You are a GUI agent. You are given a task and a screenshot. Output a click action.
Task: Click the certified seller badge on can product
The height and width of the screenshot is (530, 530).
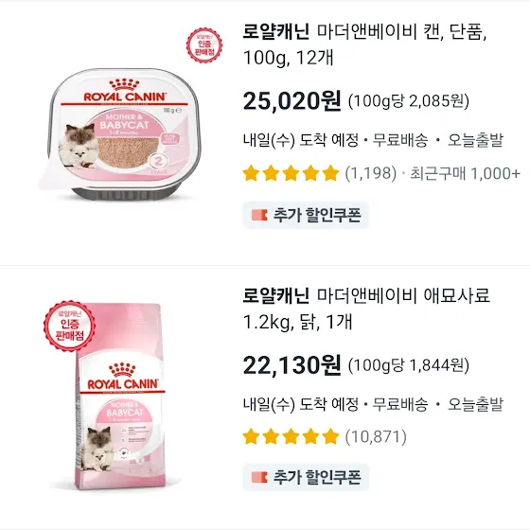(204, 45)
